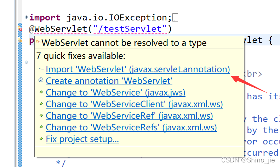Select Change to 'WebServiceRef' (javax.xml.ws)
The width and height of the screenshot is (280, 167).
(x=129, y=116)
